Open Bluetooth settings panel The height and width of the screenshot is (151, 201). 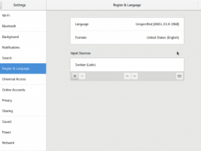23,26
